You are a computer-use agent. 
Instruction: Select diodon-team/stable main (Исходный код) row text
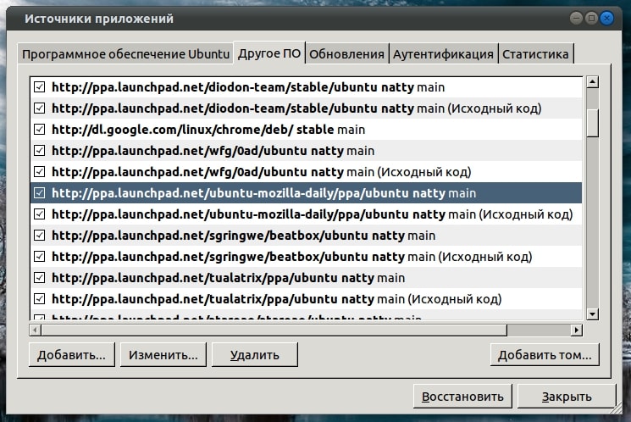pyautogui.click(x=296, y=108)
